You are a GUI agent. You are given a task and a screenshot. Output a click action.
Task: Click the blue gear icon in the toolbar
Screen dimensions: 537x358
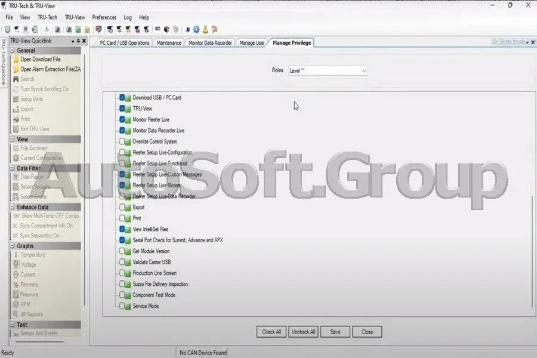coord(196,29)
